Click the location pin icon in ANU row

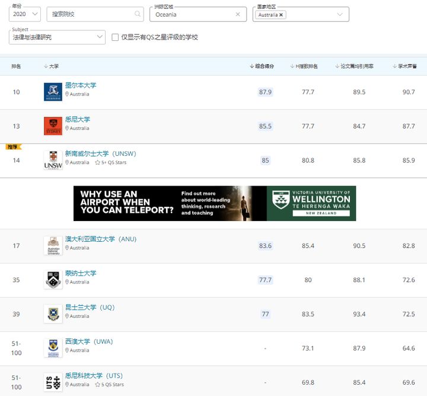(x=67, y=248)
